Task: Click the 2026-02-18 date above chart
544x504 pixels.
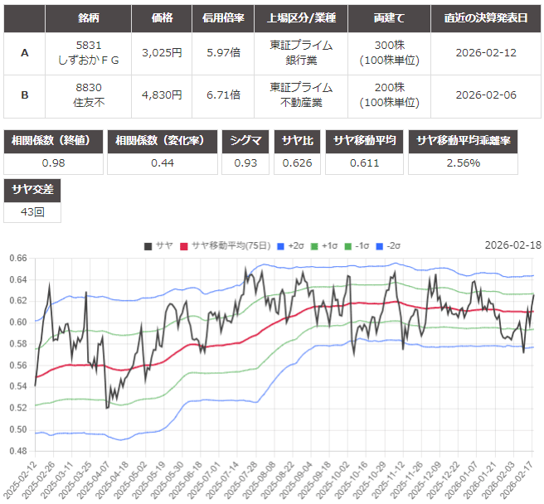Action: click(x=512, y=245)
